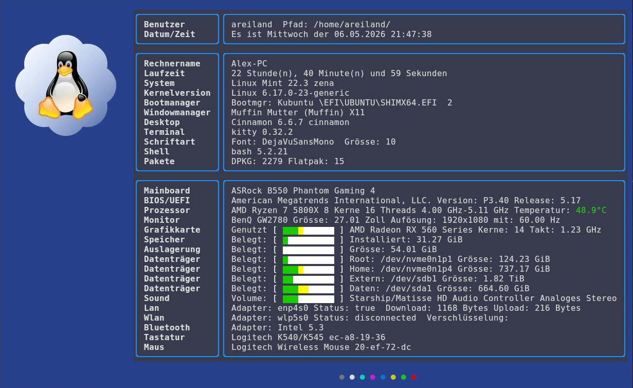Click the 'Terminal' label

coord(165,132)
